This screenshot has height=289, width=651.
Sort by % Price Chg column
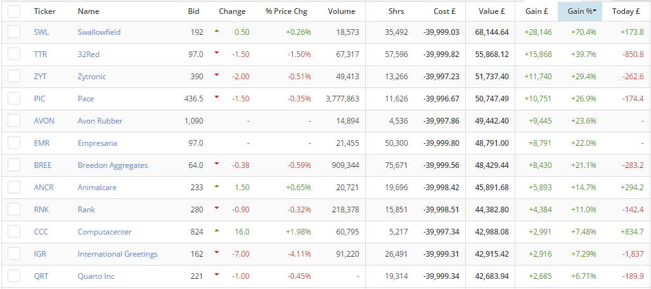(287, 11)
